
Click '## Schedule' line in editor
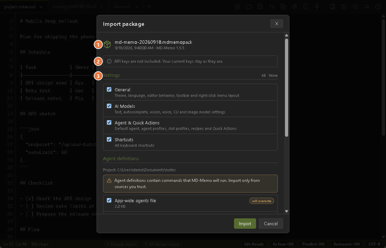click(x=35, y=52)
